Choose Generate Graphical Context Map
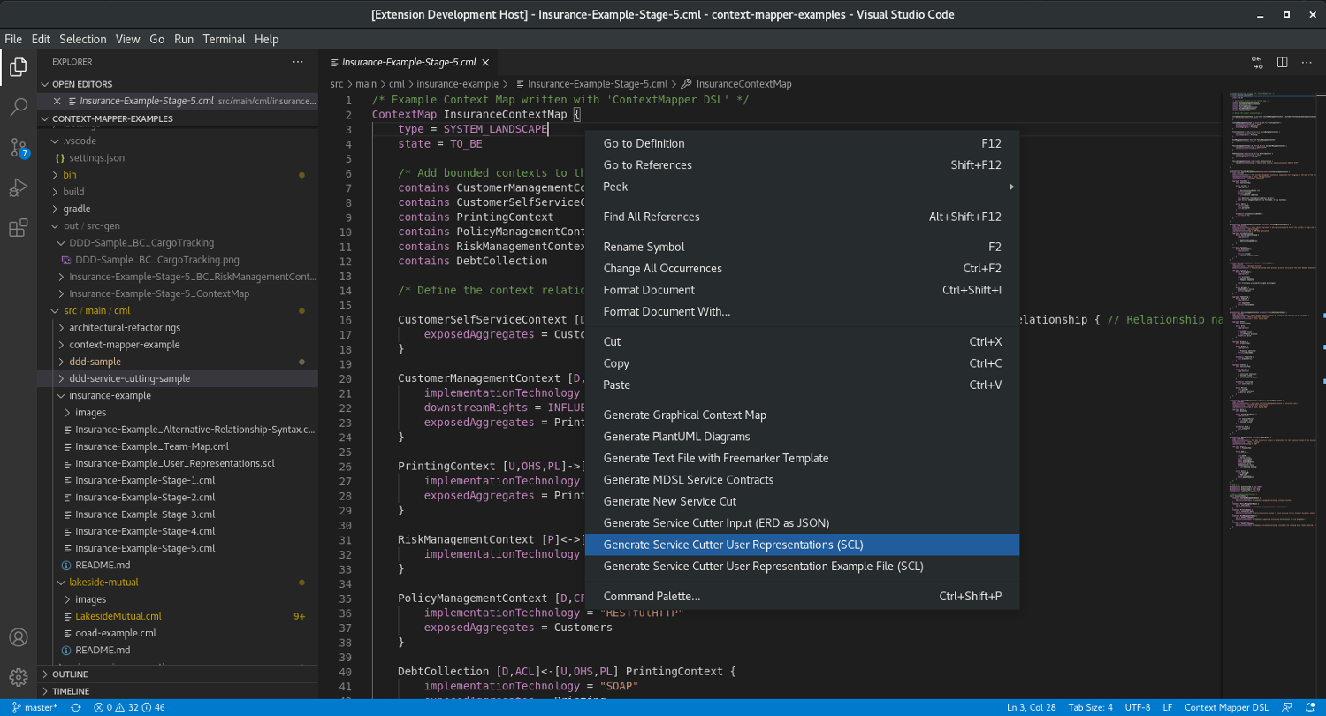1326x716 pixels. point(802,415)
